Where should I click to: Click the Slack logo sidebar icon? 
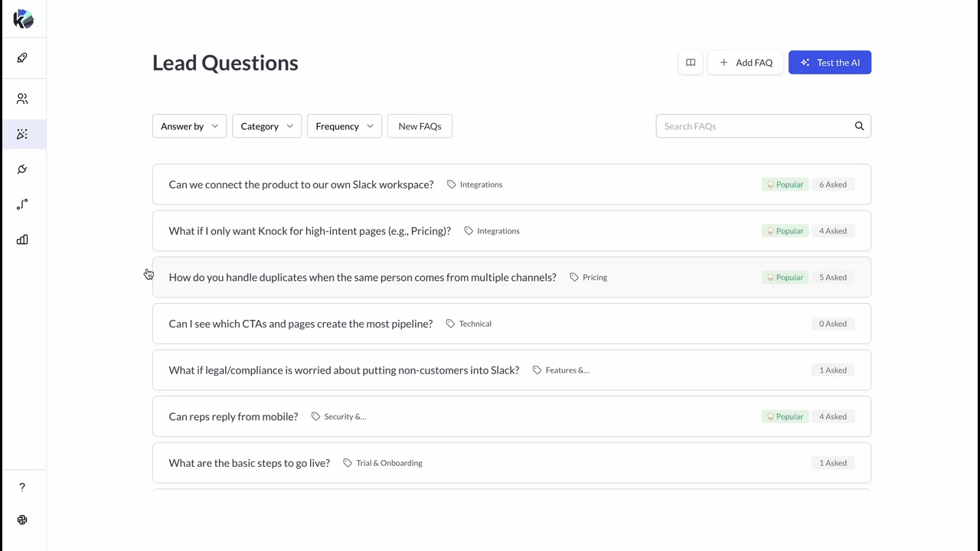pos(22,520)
